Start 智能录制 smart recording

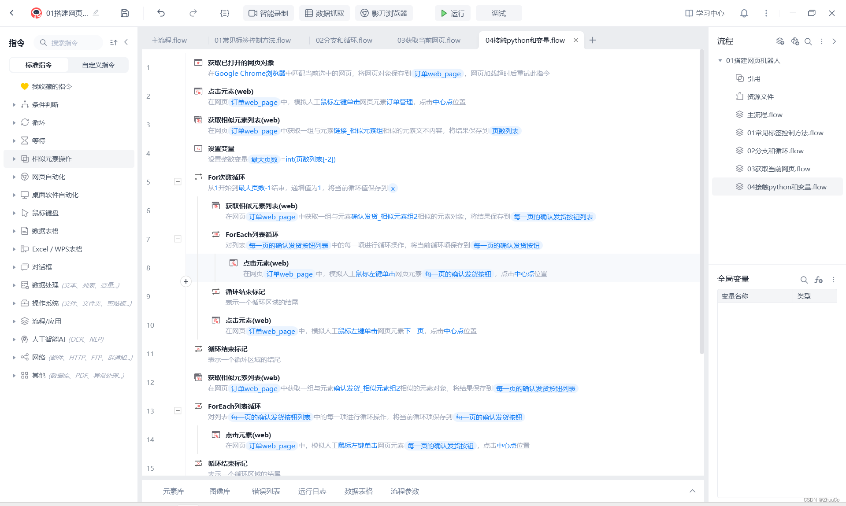coord(268,13)
